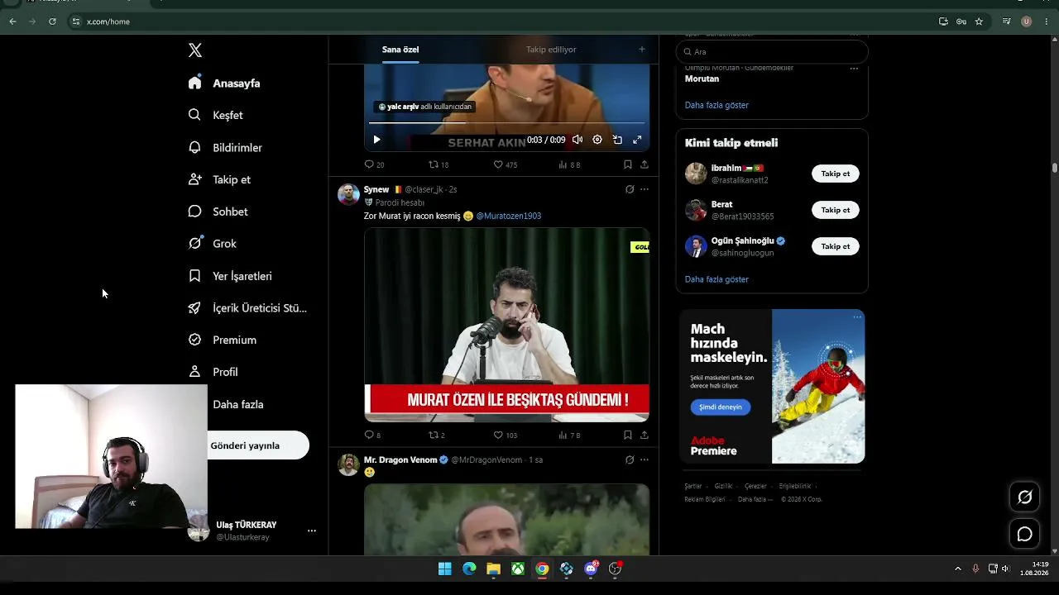1059x595 pixels.
Task: Click Daha fazla göster under Kimi takip etmeli
Action: 716,279
